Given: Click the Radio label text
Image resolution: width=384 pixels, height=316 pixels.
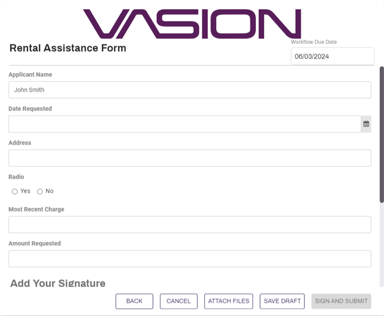Looking at the screenshot, I should tap(16, 177).
